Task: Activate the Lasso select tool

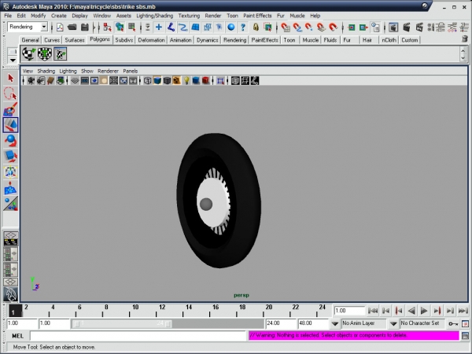Action: point(10,94)
